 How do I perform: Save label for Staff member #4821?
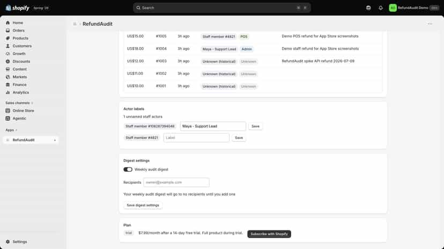tap(239, 138)
